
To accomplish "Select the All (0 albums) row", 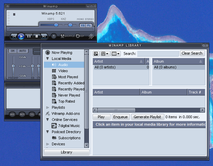I will click(179, 67).
